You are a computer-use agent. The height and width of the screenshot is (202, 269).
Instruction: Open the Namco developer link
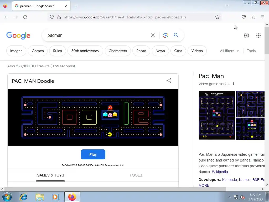(x=245, y=180)
